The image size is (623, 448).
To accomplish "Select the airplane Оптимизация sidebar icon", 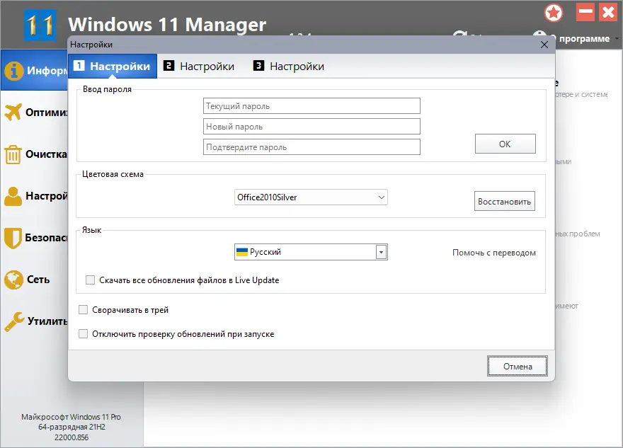I will click(13, 113).
